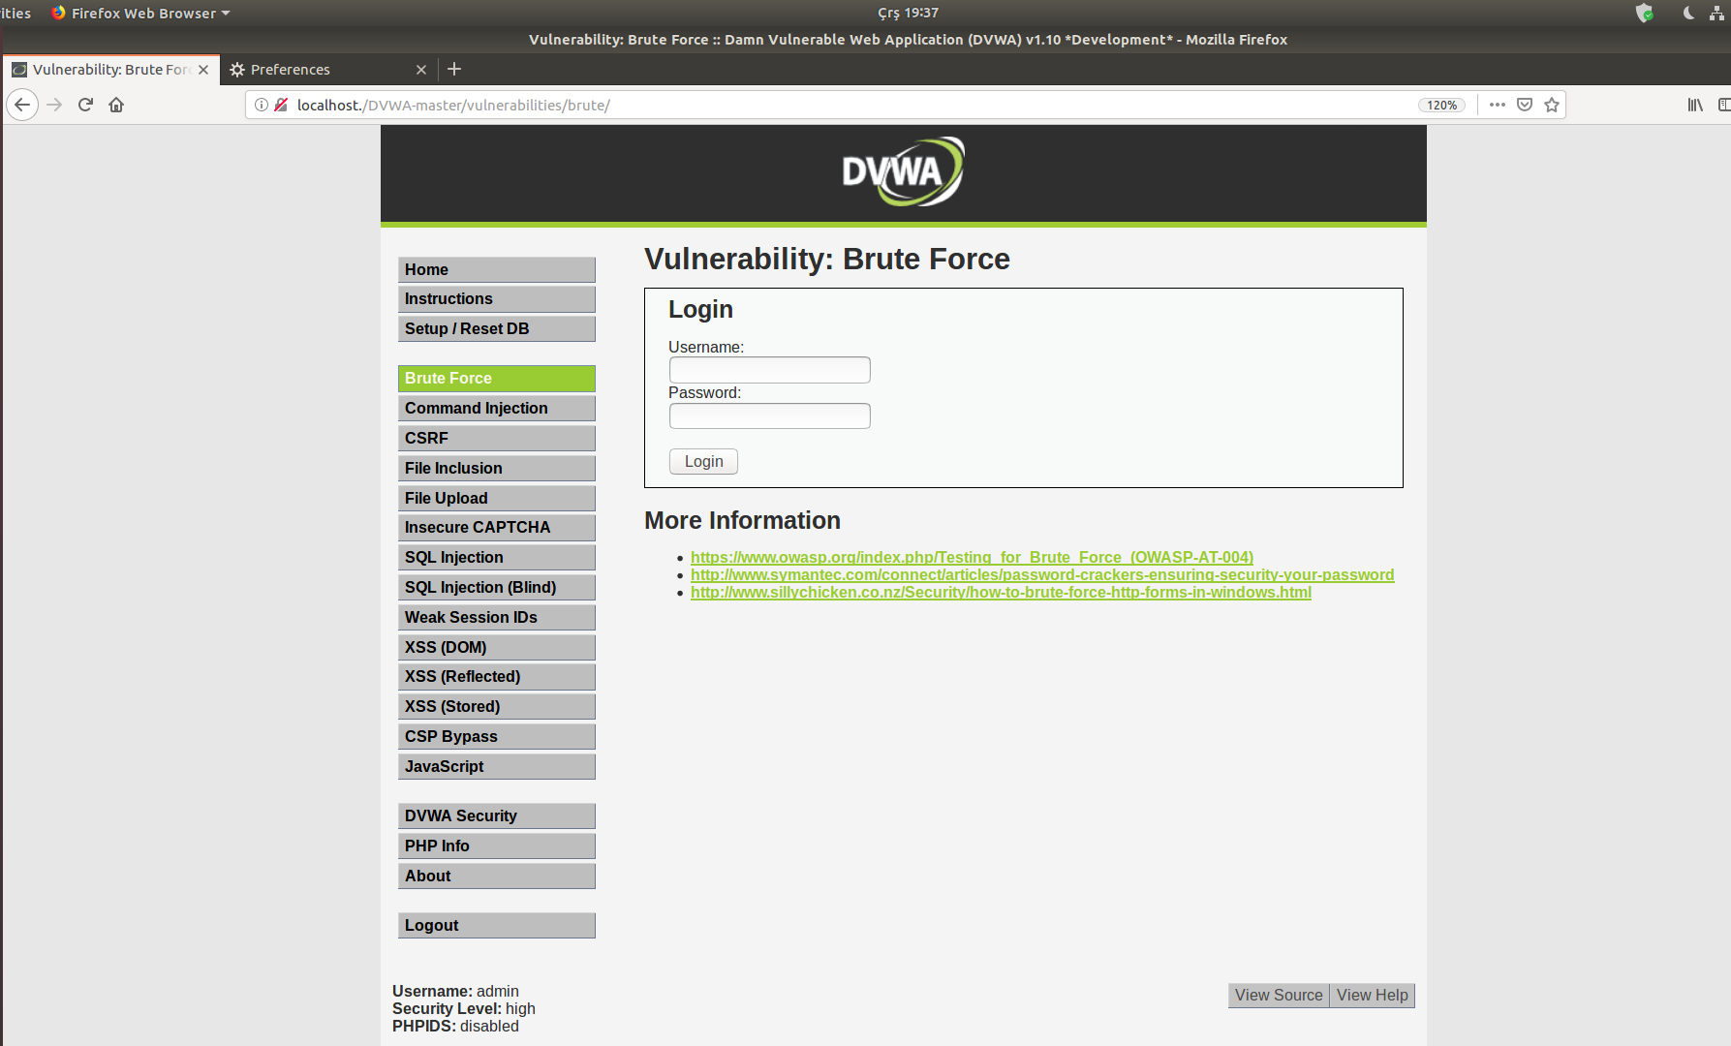Close the Vulnerability: Brute Force tab

coord(203,70)
